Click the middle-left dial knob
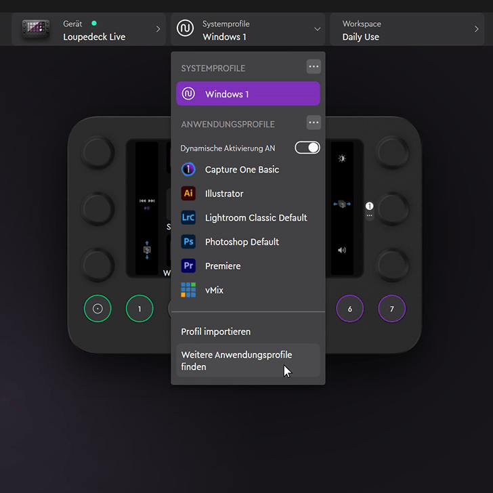This screenshot has width=493, height=493. click(x=98, y=209)
